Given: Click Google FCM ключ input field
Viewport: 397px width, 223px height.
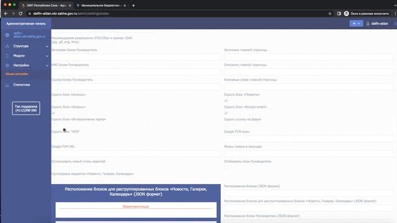Looking at the screenshot, I should 309,139.
